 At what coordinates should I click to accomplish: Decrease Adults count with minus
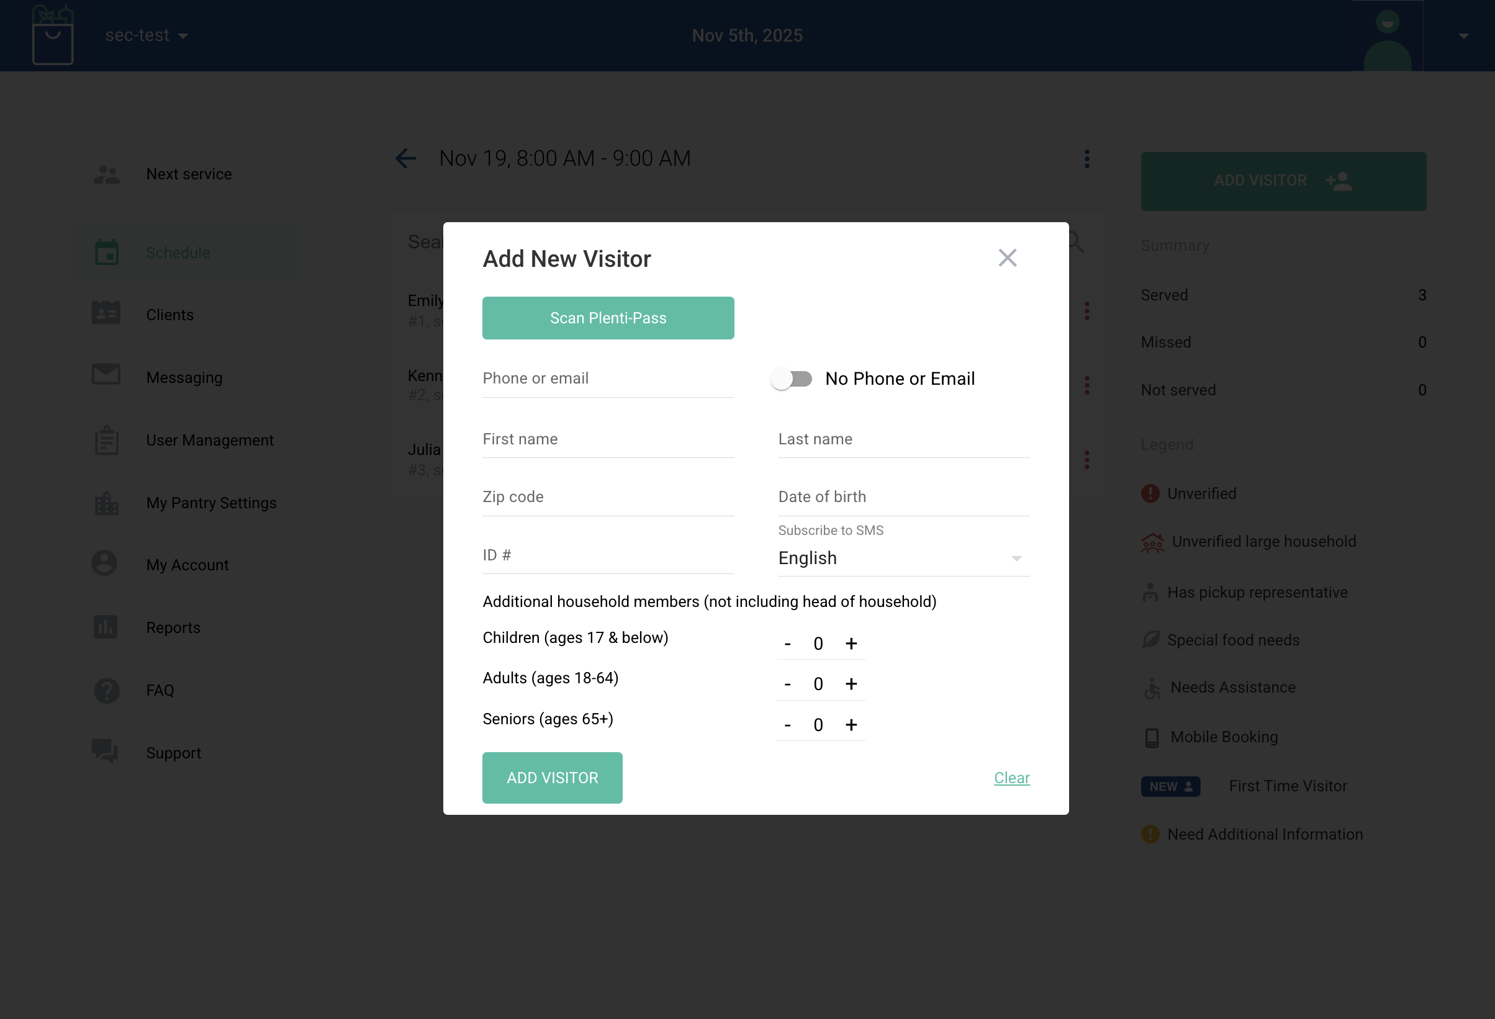click(787, 684)
